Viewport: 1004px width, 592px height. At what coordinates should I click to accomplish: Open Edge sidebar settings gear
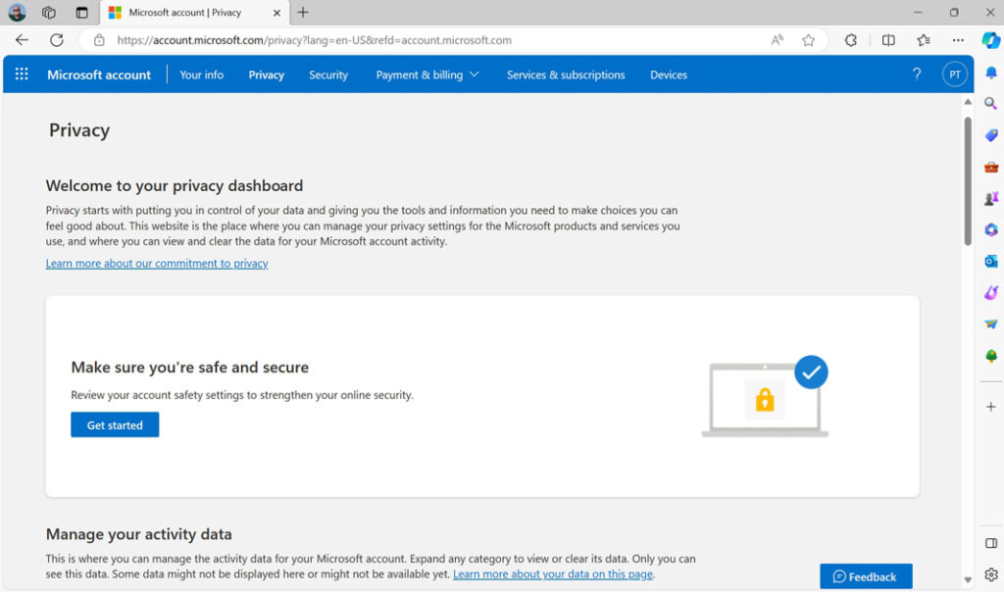point(990,574)
